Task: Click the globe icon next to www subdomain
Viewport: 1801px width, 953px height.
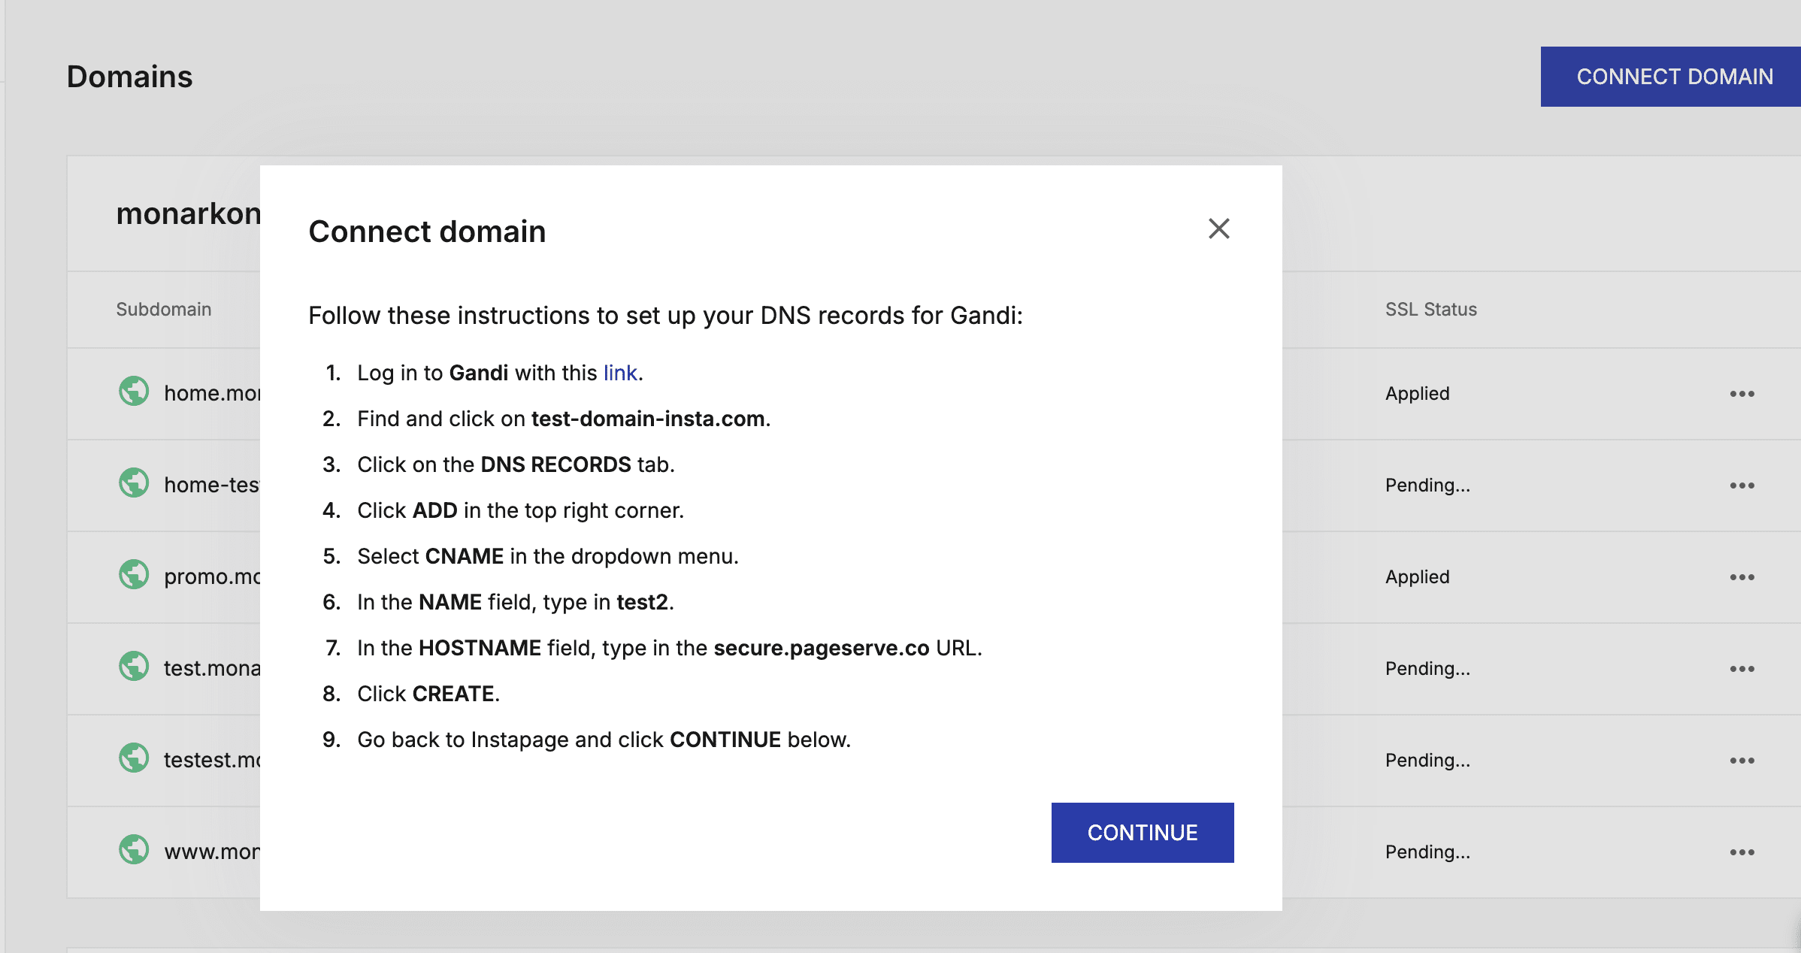Action: [x=134, y=850]
